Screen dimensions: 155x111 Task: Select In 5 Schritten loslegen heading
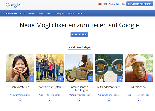pos(79,47)
